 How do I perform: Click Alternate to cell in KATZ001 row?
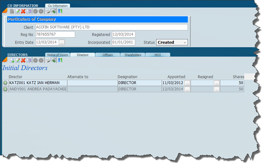pyautogui.click(x=92, y=83)
